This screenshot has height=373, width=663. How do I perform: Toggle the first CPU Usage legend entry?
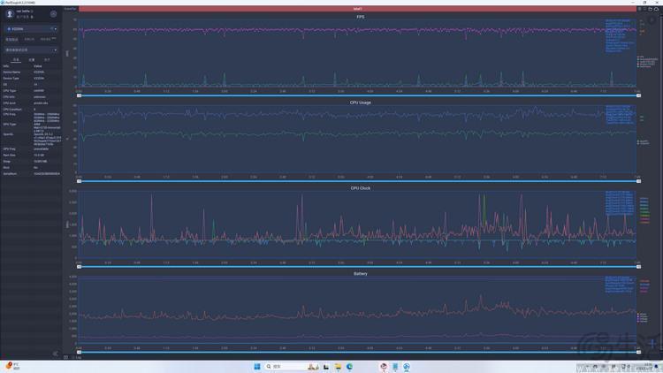(644, 141)
